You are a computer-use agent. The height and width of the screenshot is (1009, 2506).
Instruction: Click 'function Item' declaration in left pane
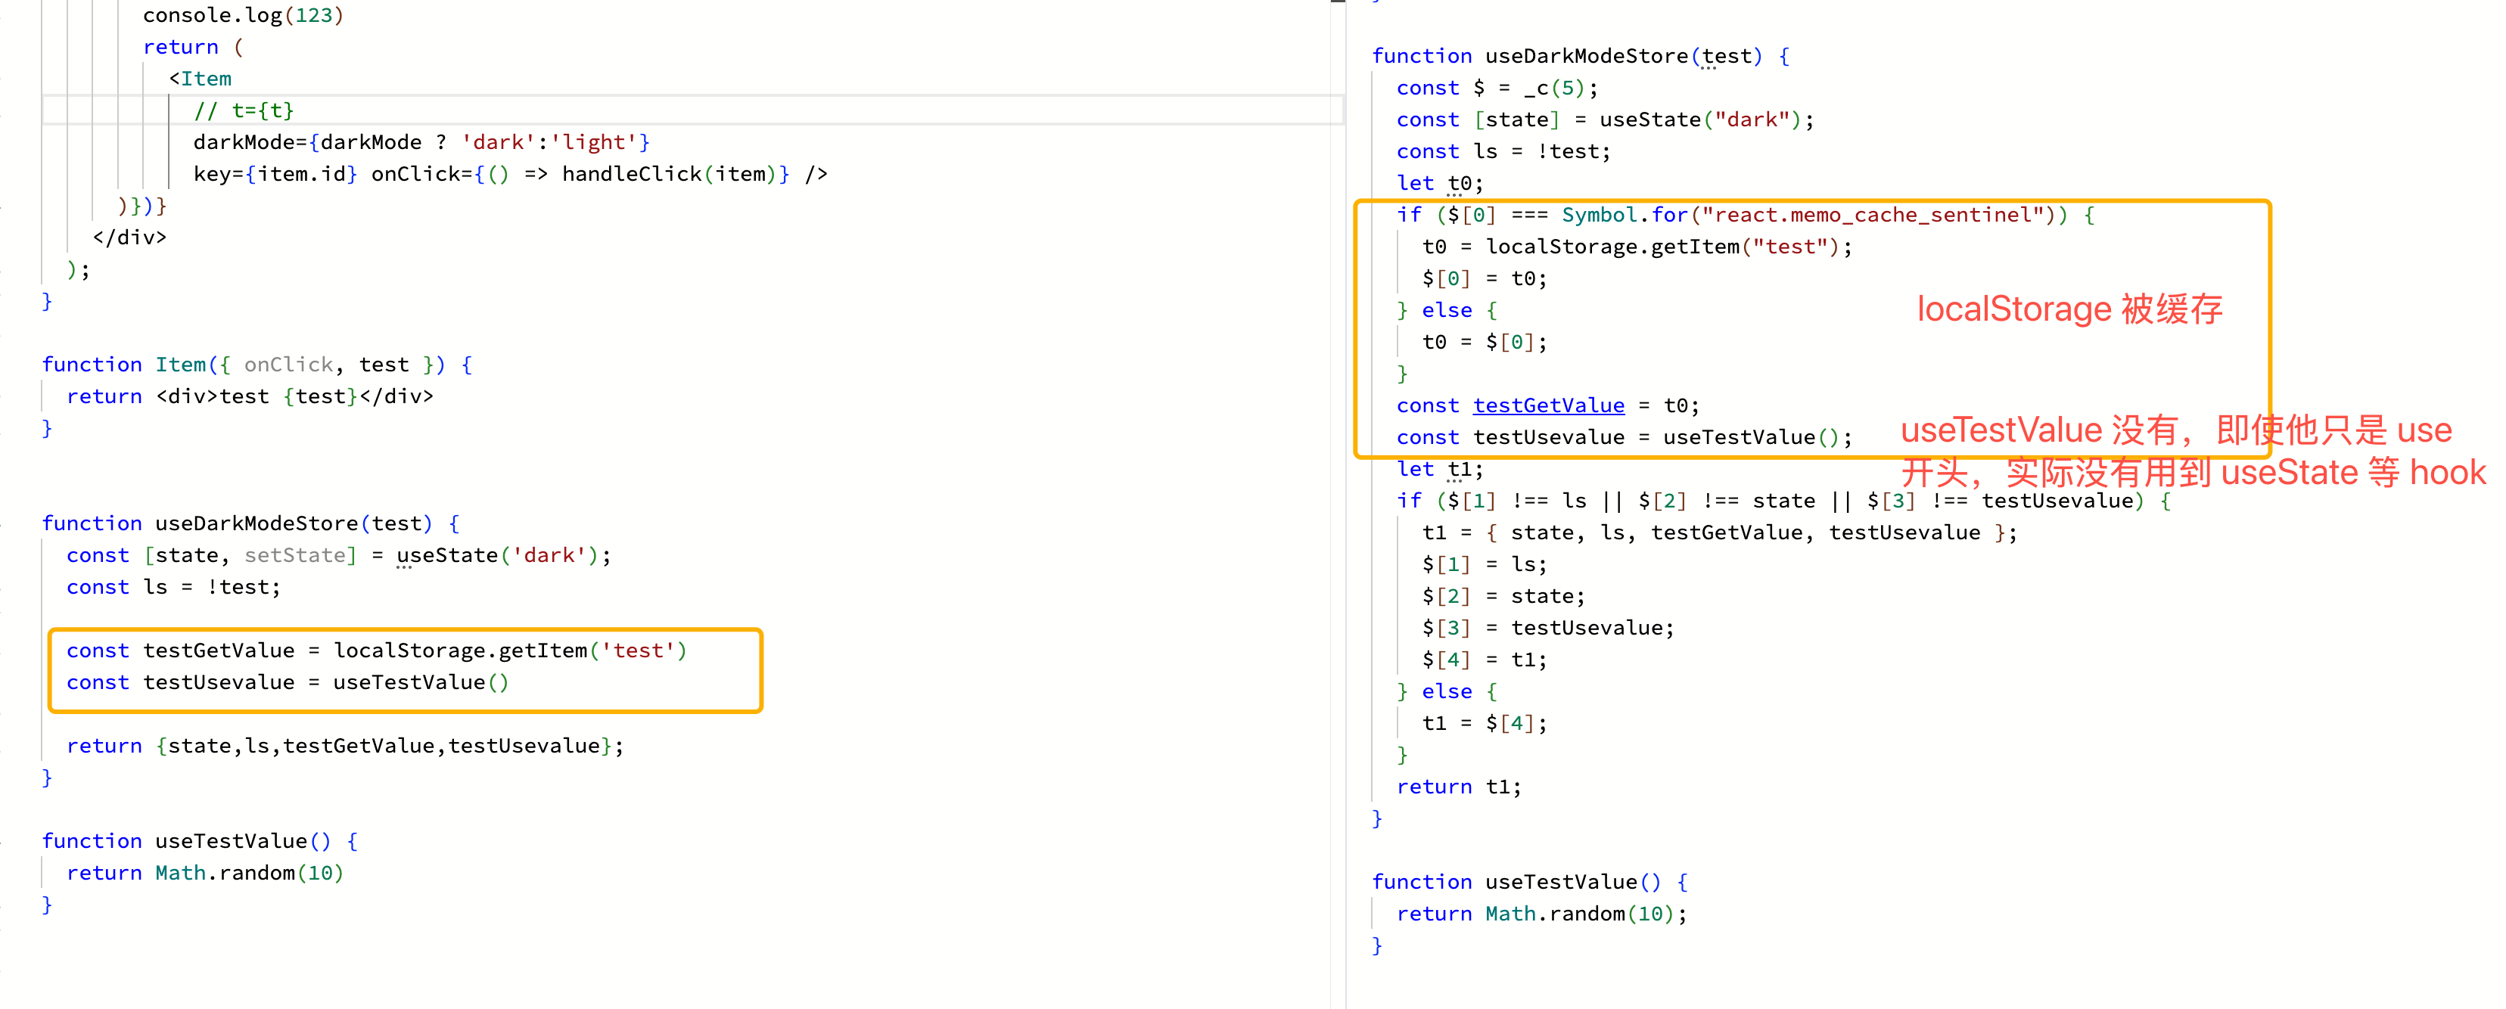[x=257, y=365]
